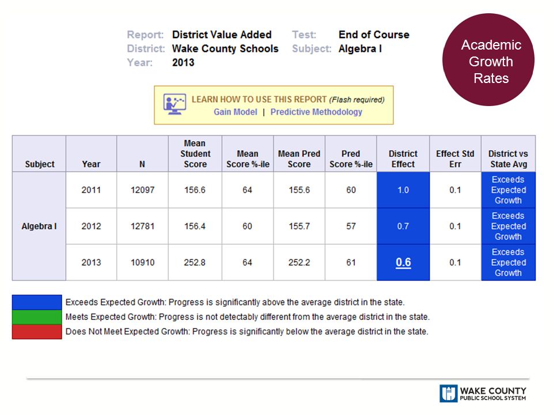This screenshot has height=415, width=553.
Task: Open the Predictive Methodology link
Action: [x=316, y=112]
